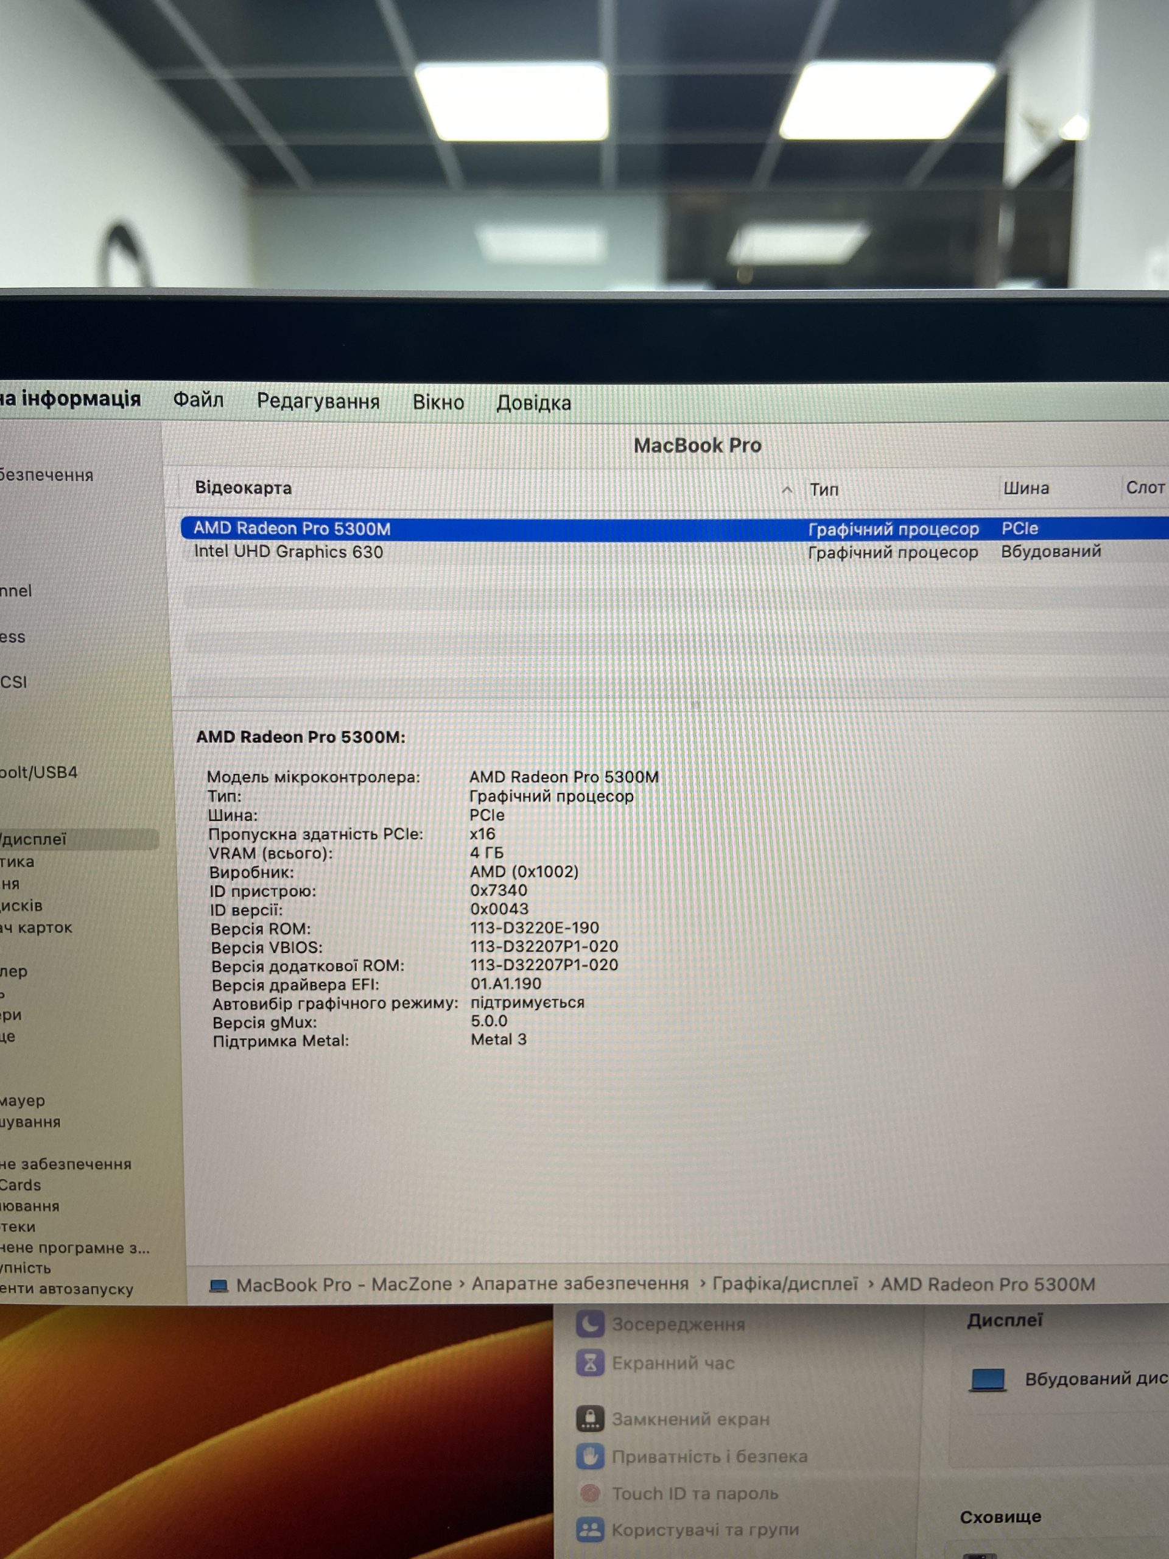Select the Thunderbolt/USB4 sidebar item
The image size is (1169, 1559).
tap(39, 772)
